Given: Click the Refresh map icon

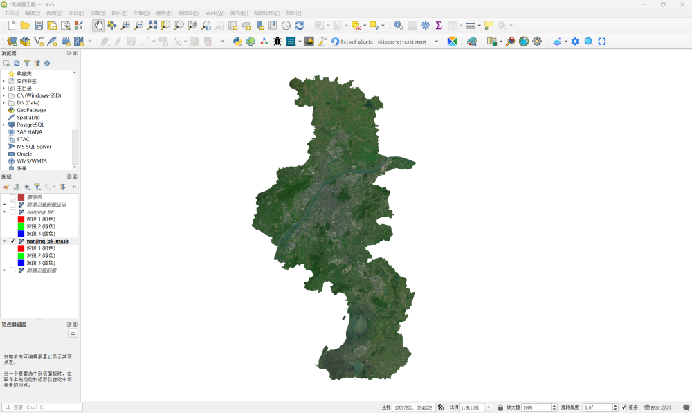Looking at the screenshot, I should 299,26.
